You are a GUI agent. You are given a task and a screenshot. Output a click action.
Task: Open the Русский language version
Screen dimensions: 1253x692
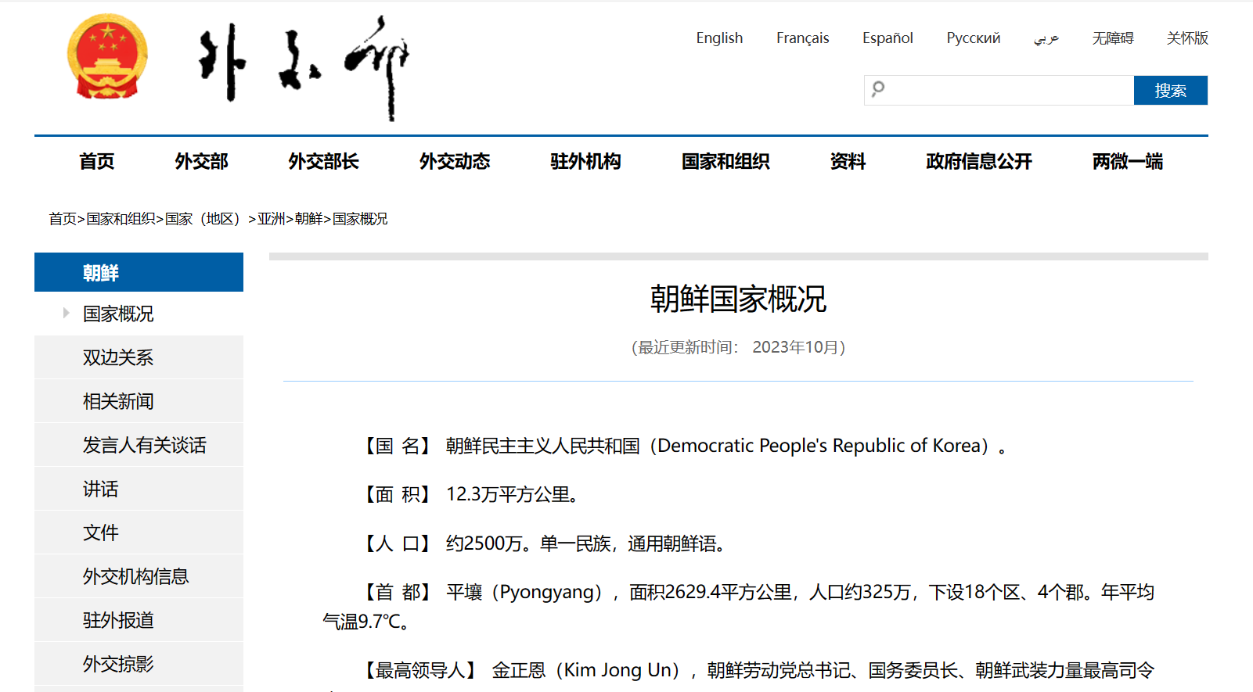[973, 38]
